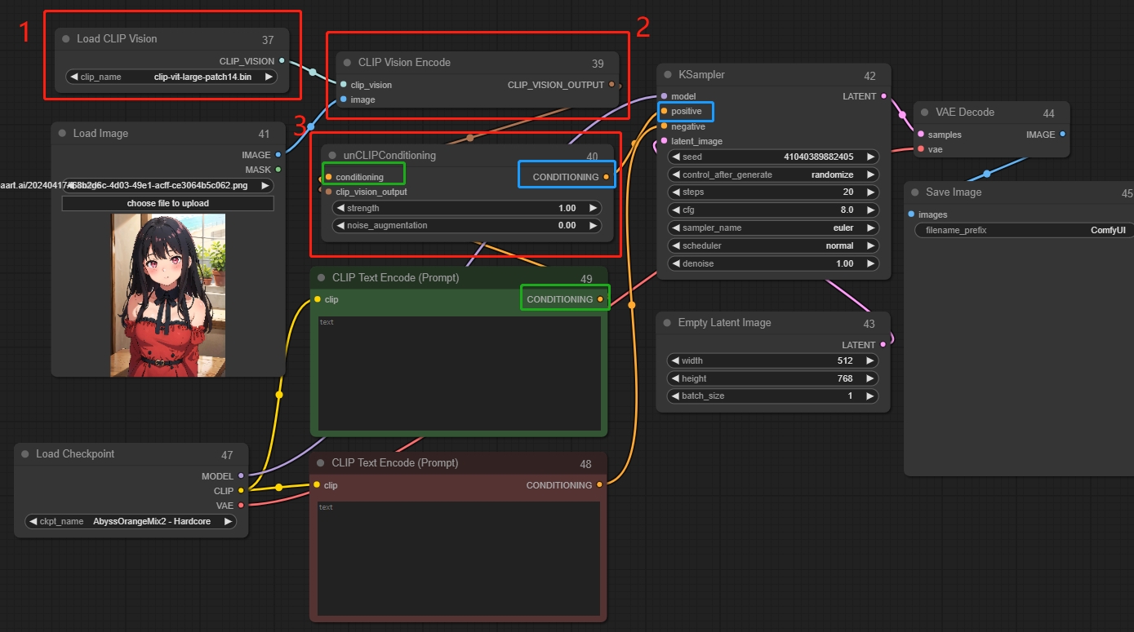Click the images input port on Save Image
Screen dimensions: 1134x632
pos(911,214)
